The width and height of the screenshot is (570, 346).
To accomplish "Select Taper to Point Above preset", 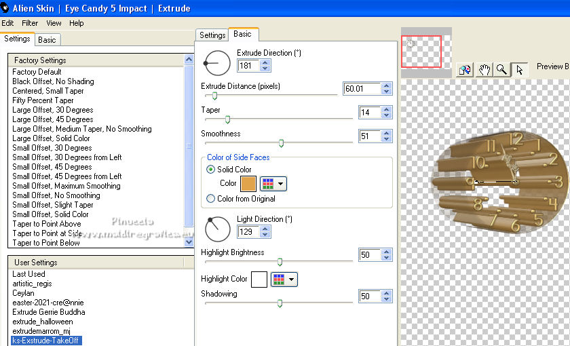I will click(47, 223).
